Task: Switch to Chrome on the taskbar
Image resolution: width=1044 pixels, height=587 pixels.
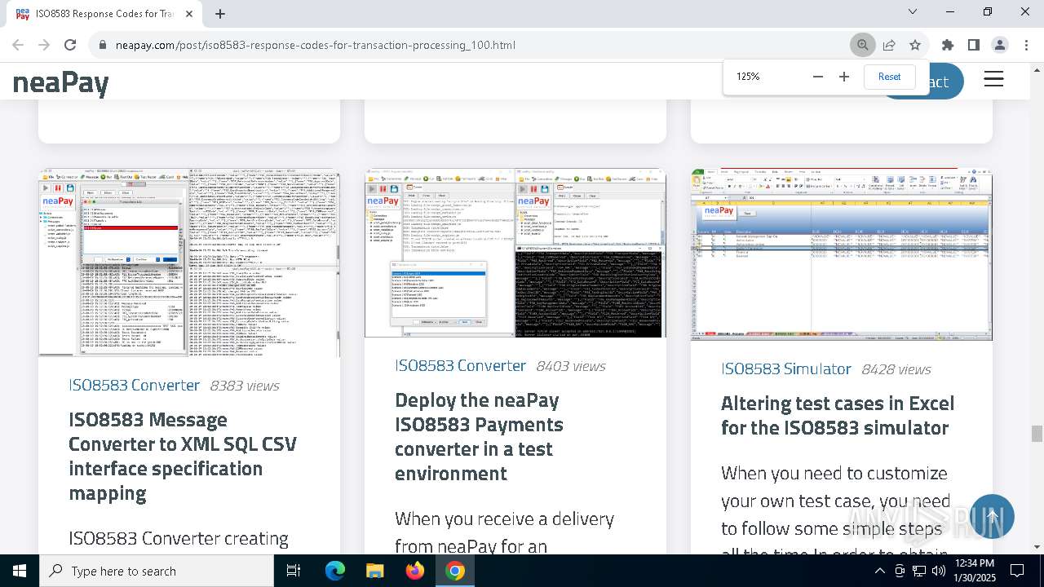Action: pyautogui.click(x=455, y=571)
